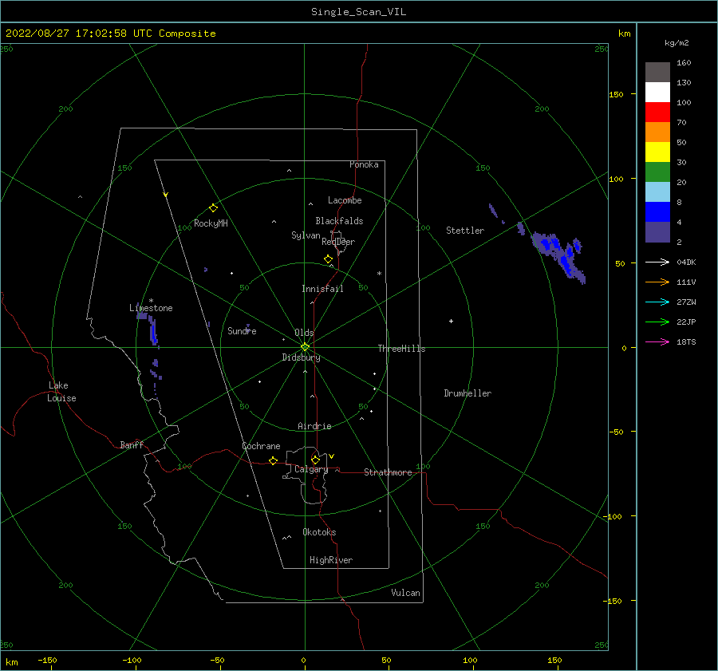The image size is (718, 671).
Task: Click the asterisk marker above Limestone
Action: tap(151, 301)
